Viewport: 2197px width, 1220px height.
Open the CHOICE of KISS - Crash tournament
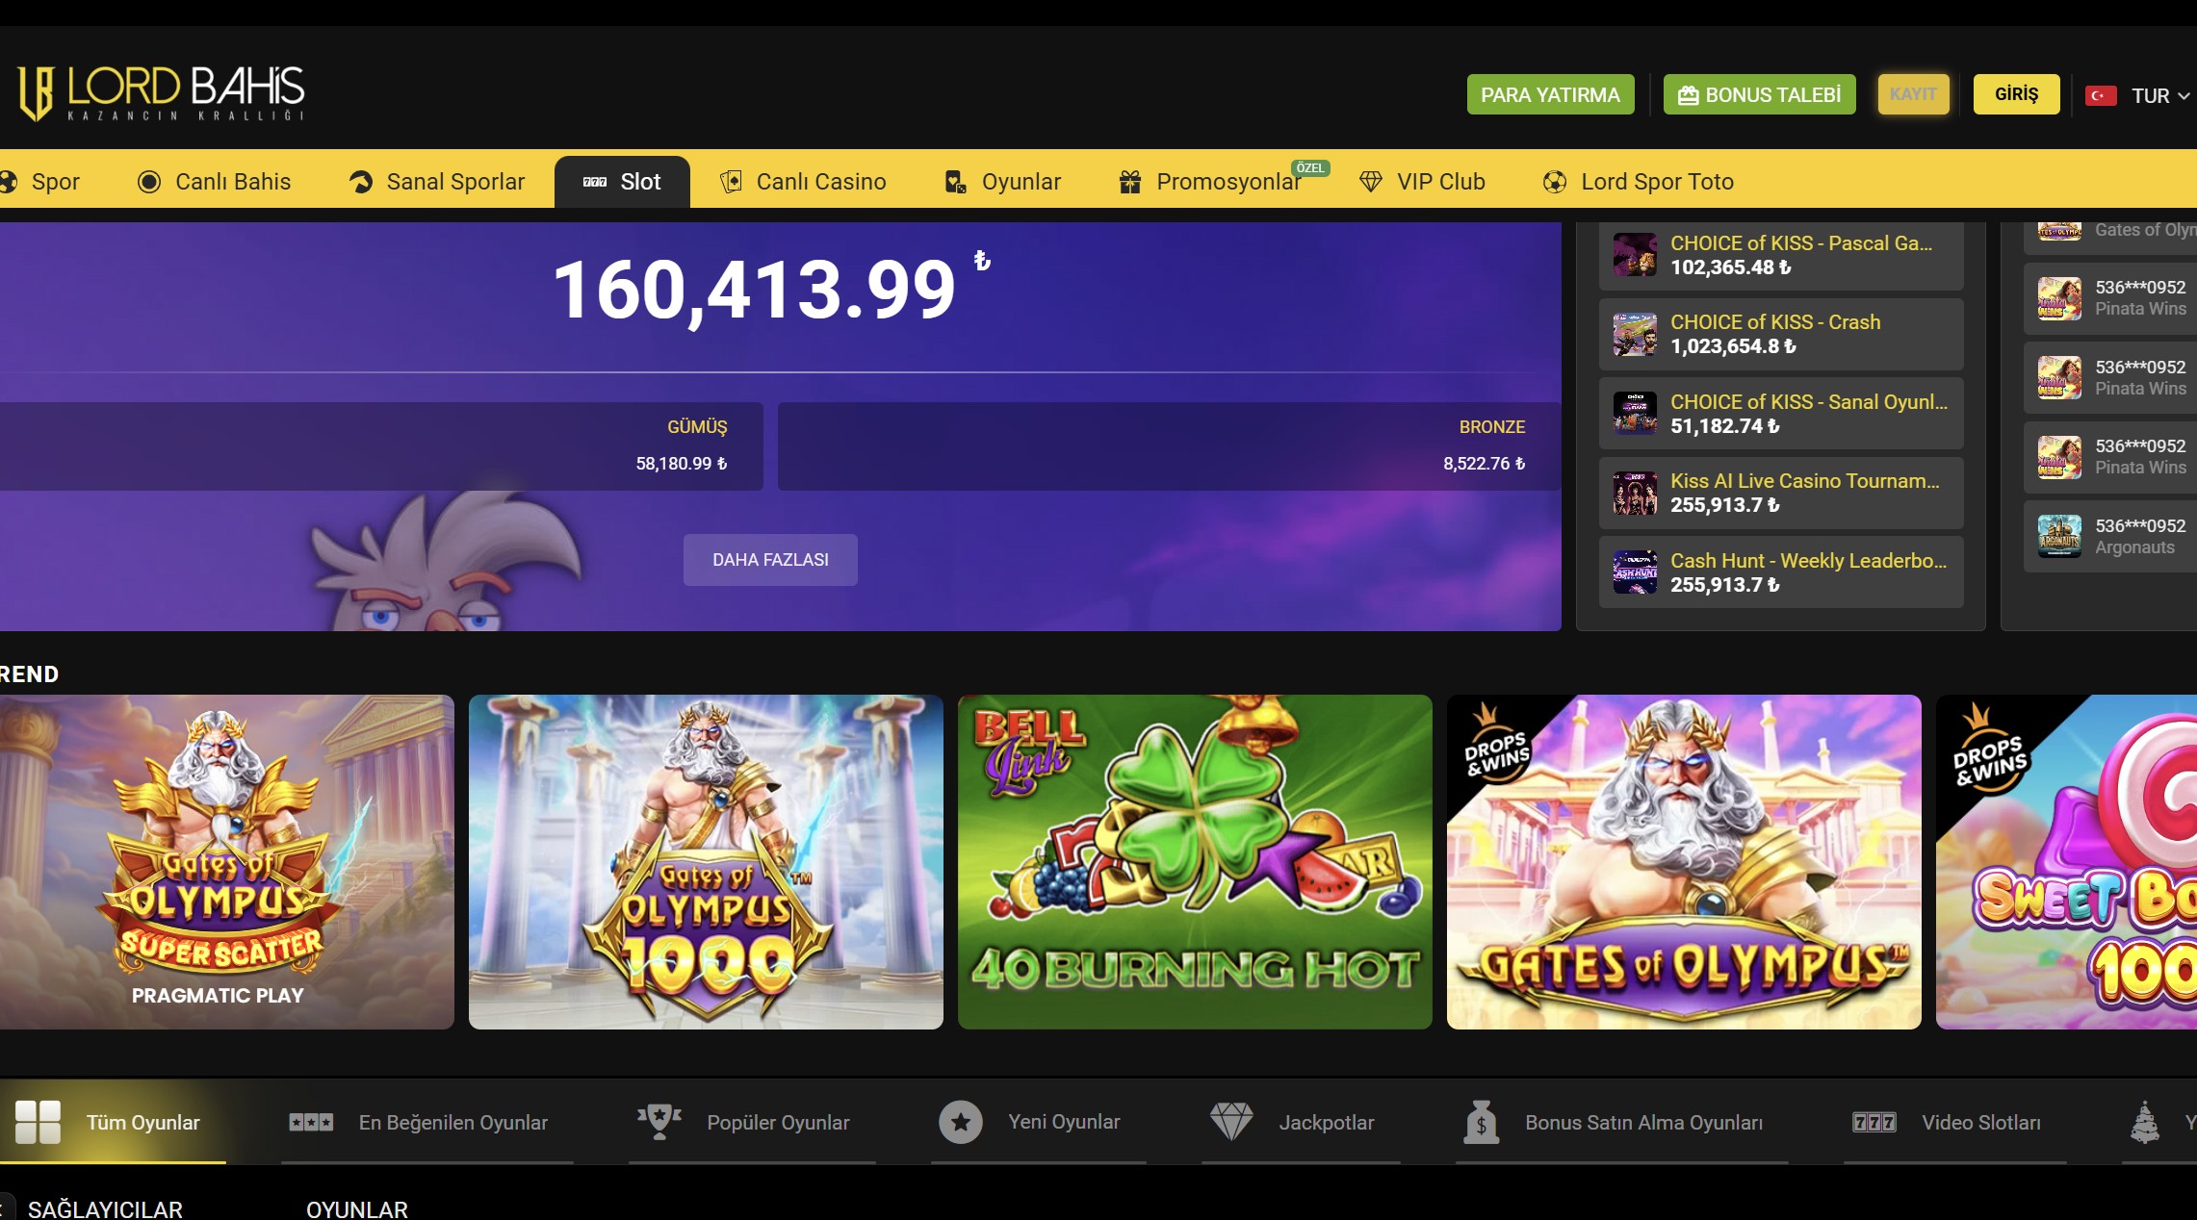pos(1781,334)
